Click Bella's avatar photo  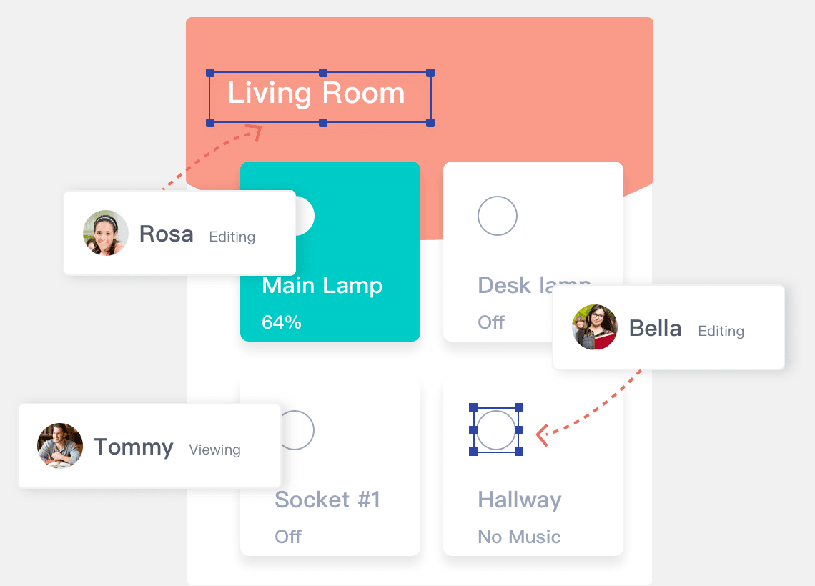point(595,327)
